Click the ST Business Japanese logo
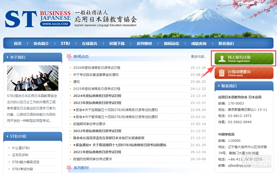The height and width of the screenshot is (174, 277). (38, 19)
